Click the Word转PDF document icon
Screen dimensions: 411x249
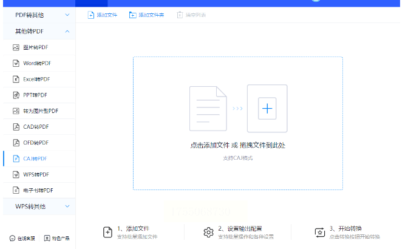pyautogui.click(x=16, y=63)
